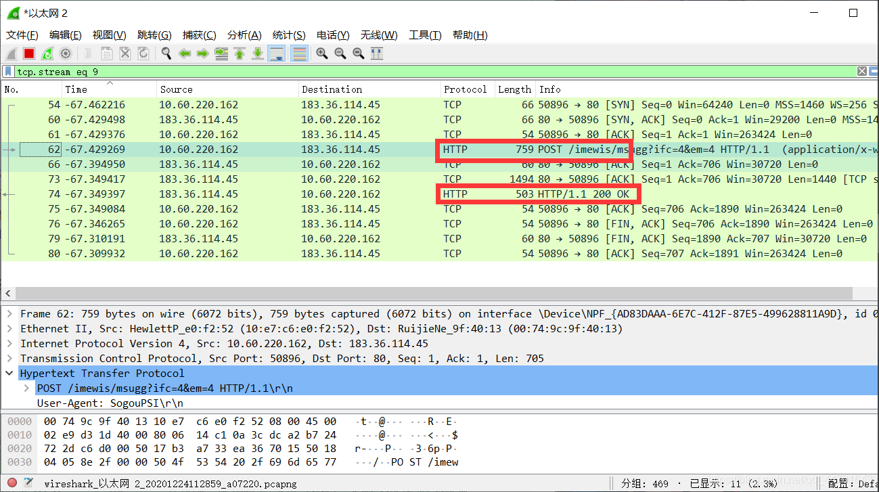879x492 pixels.
Task: Click the red expert info status icon
Action: tap(12, 483)
